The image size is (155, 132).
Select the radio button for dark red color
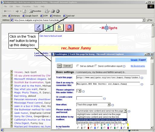(x=85, y=128)
